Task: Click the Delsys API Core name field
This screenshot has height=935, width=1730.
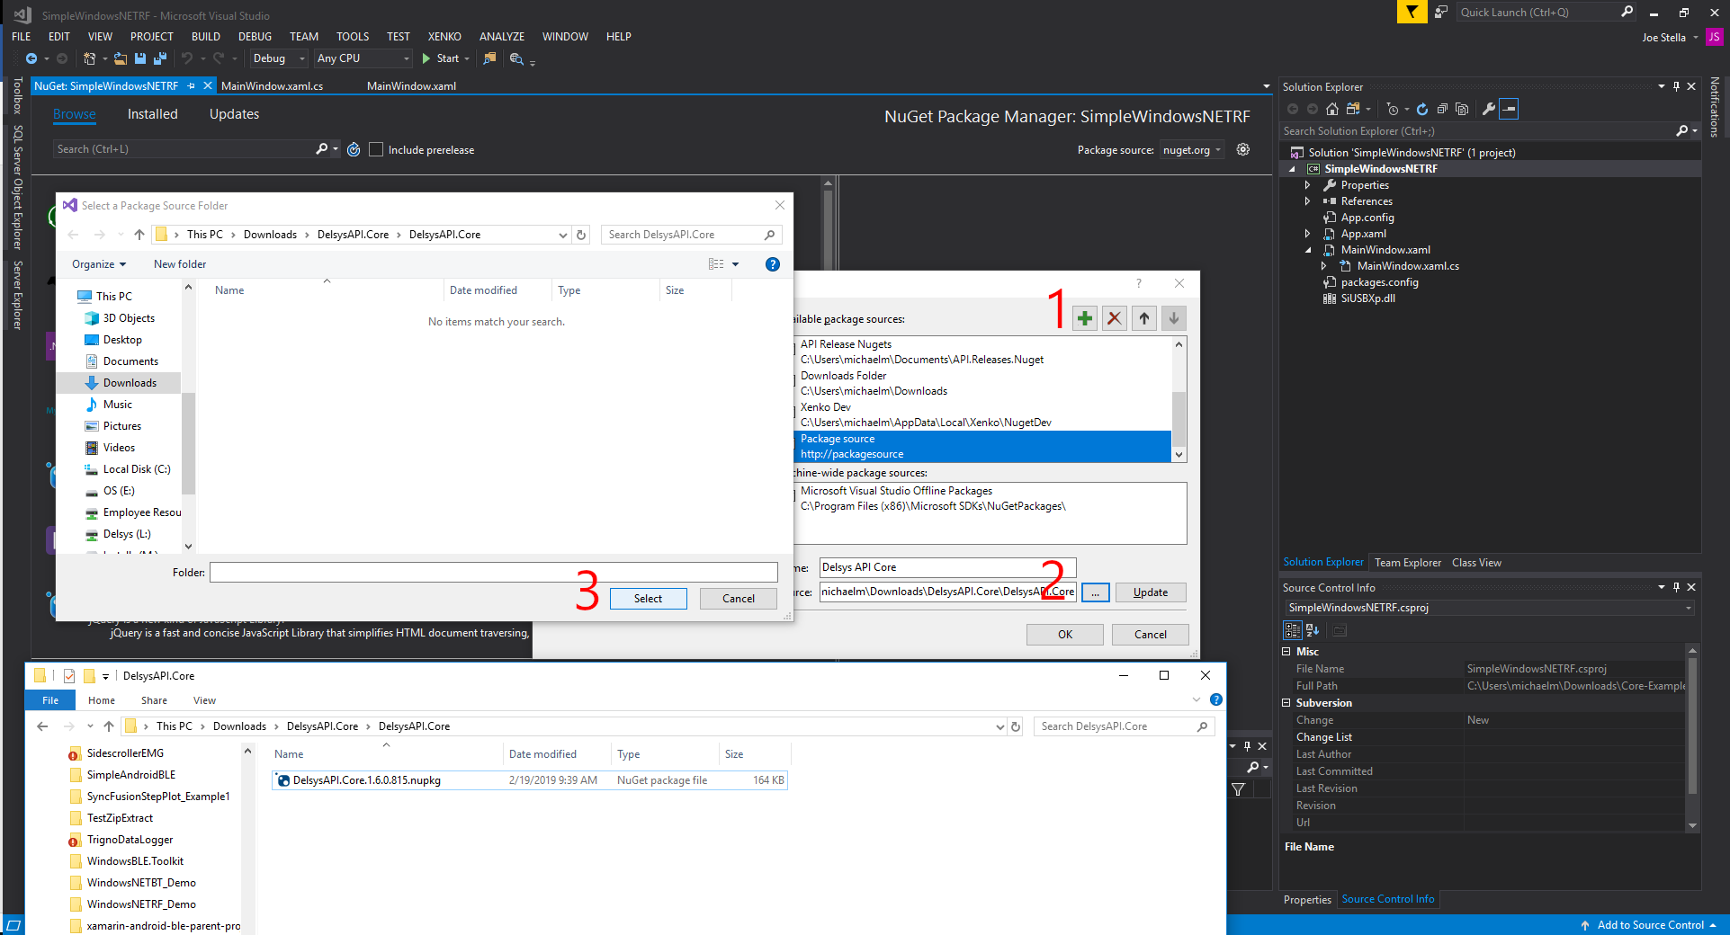Action: [947, 567]
